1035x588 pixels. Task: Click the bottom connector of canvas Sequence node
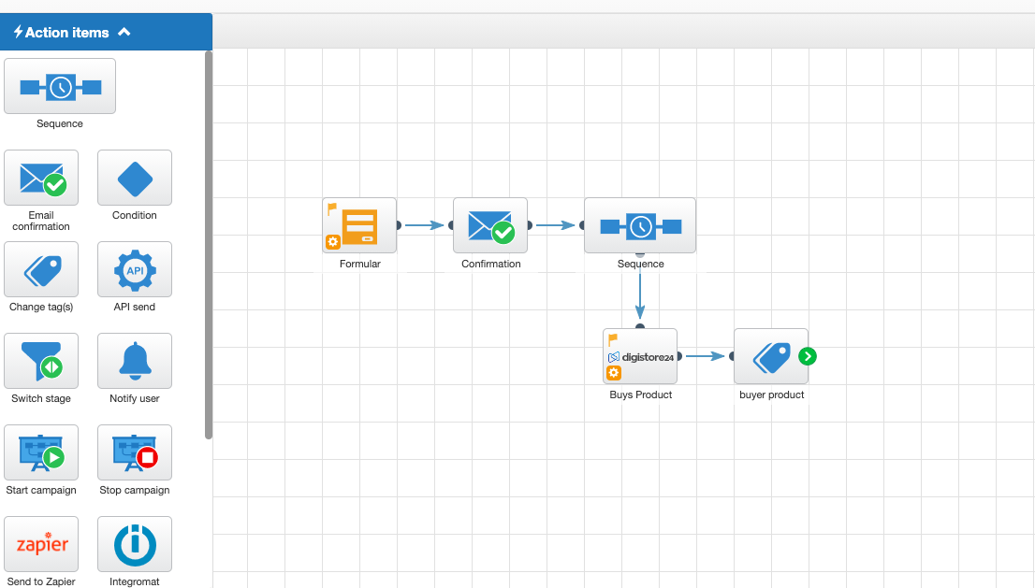coord(639,254)
